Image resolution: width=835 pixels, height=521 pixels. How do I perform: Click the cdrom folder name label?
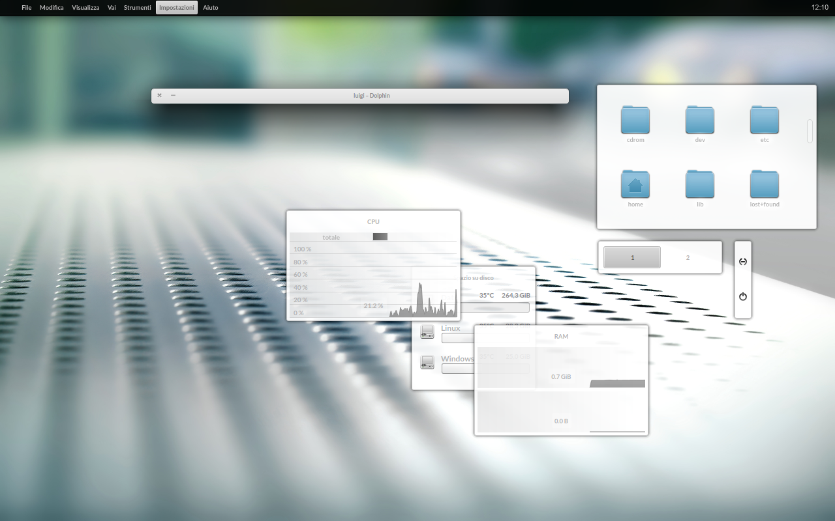pyautogui.click(x=635, y=140)
